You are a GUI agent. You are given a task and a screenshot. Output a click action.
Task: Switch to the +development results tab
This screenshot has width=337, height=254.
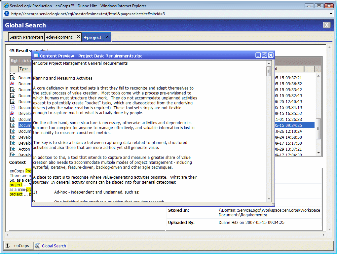click(59, 37)
